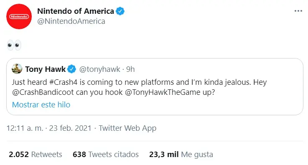View the 2.052 Retweets list
Viewport: 308px width, 165px height.
(35, 155)
